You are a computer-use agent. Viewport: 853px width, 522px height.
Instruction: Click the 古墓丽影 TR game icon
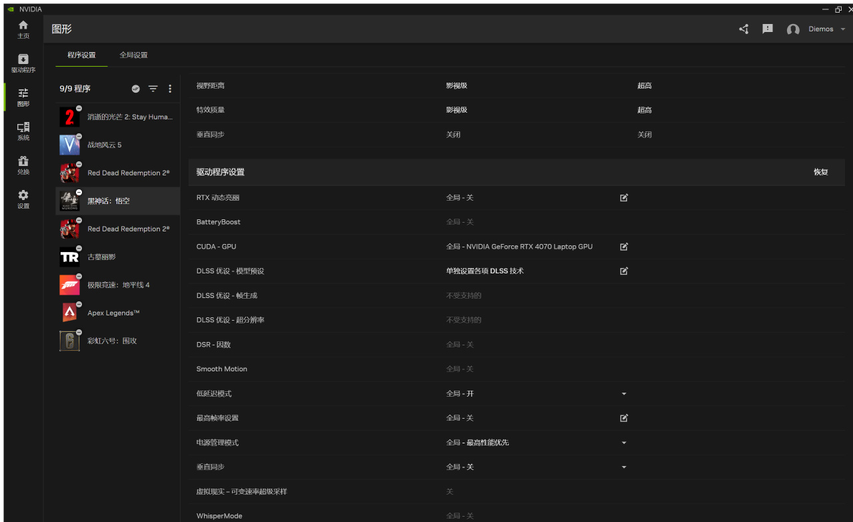tap(69, 257)
